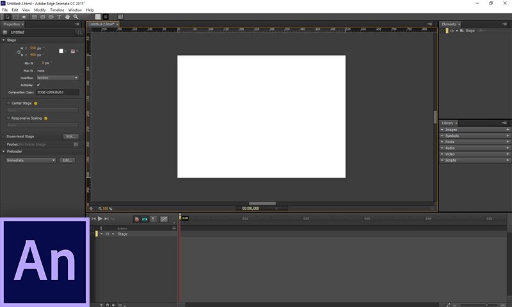
Task: Enable the Responsive Scaling checkbox
Action: (x=9, y=118)
